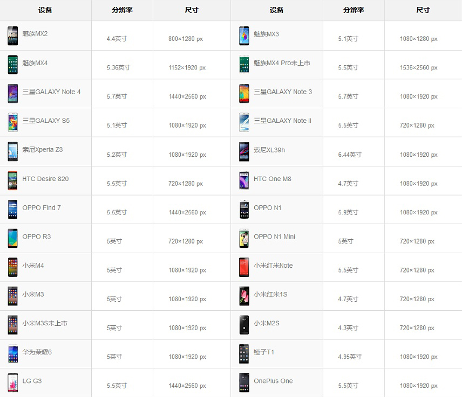
Task: Click the 小米M3 phone thumbnail
Action: [x=12, y=296]
